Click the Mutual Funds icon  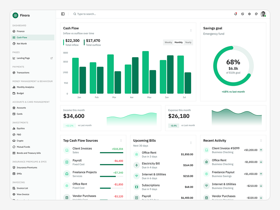14,147
